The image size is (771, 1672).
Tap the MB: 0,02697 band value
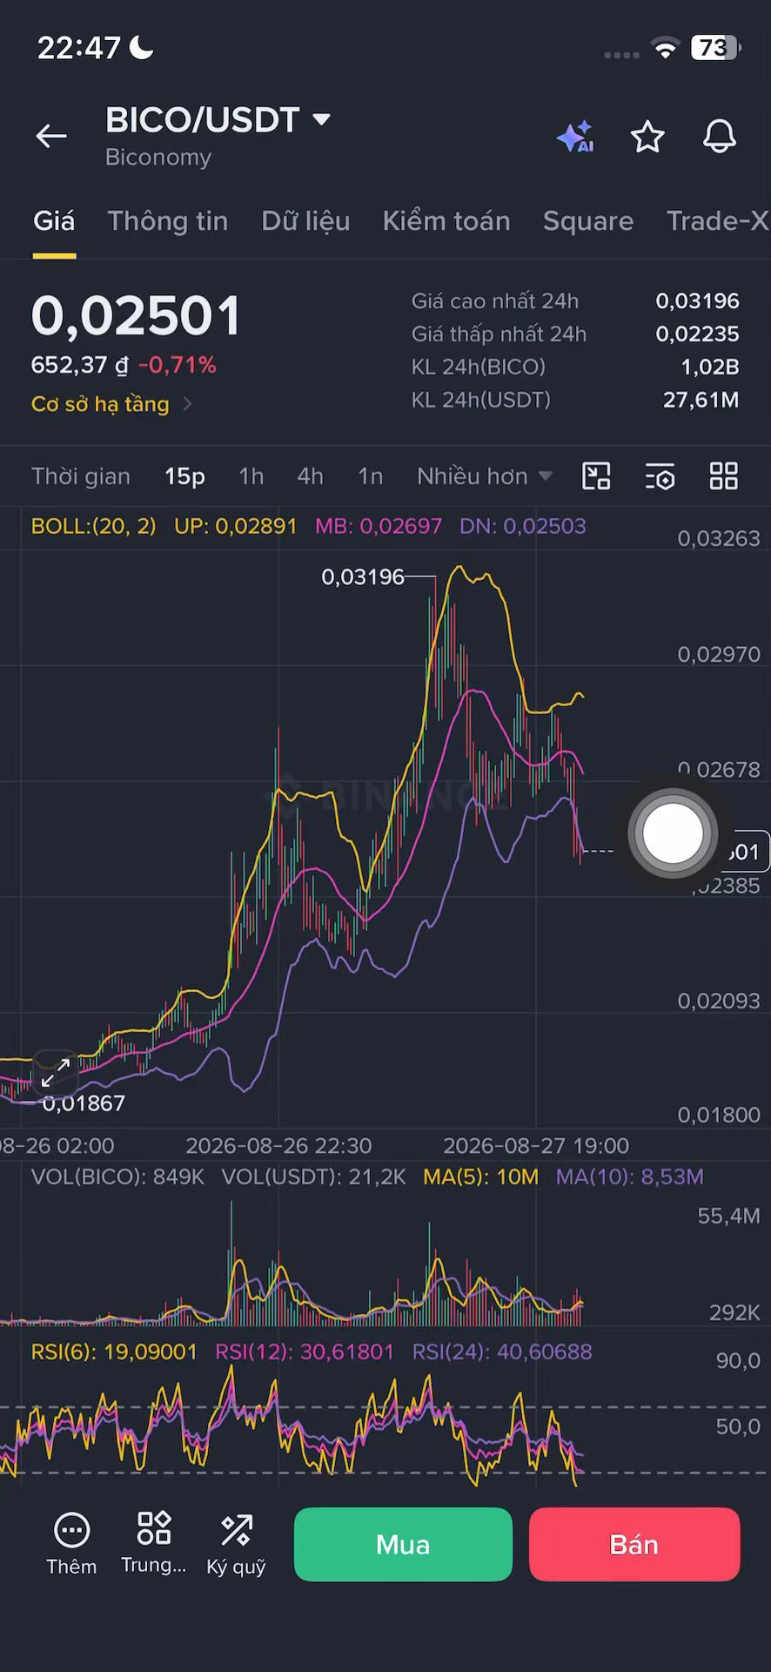click(x=379, y=526)
